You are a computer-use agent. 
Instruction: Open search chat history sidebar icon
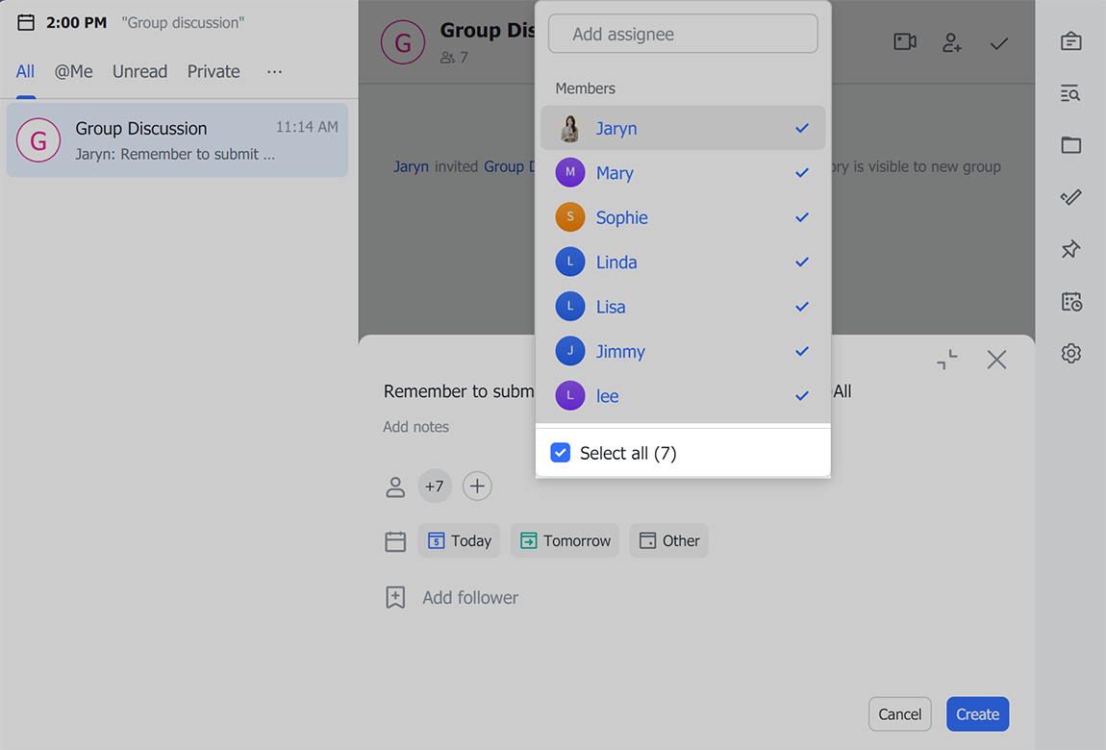click(1070, 93)
